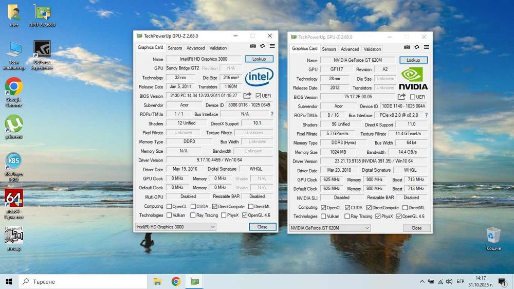This screenshot has height=289, width=514.
Task: Open hamburger menu in NVIDIA GPU-Z window
Action: tap(427, 47)
